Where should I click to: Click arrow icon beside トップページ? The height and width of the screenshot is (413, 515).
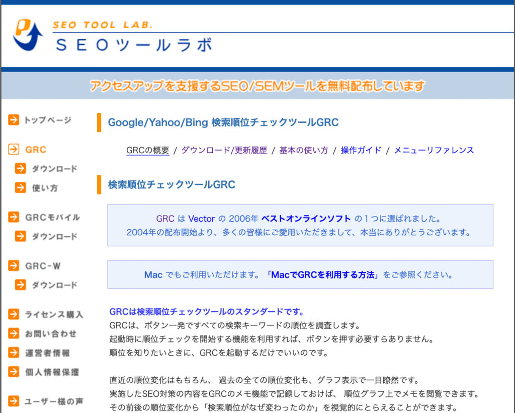tap(14, 120)
